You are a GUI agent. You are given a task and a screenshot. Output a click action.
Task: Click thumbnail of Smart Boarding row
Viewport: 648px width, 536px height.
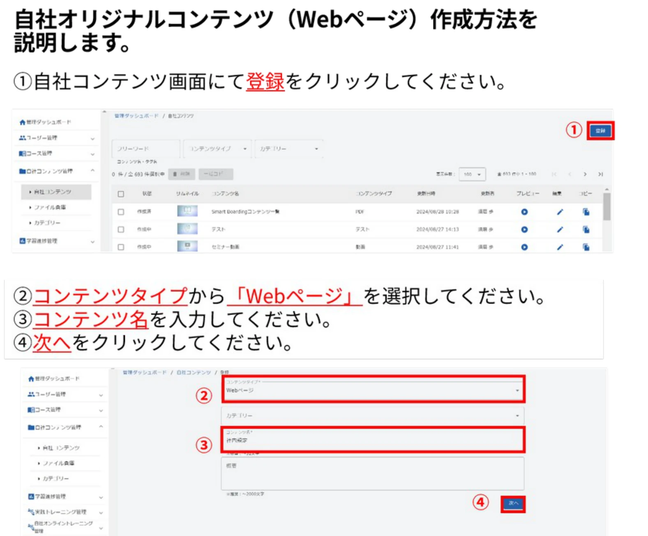pyautogui.click(x=187, y=211)
